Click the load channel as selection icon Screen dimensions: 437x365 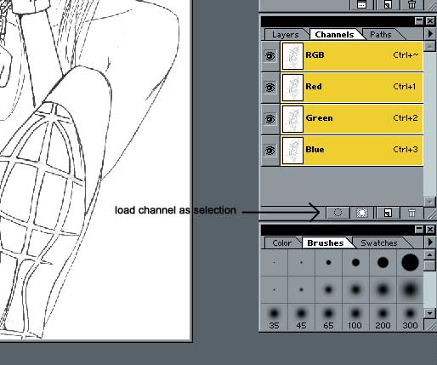point(338,213)
